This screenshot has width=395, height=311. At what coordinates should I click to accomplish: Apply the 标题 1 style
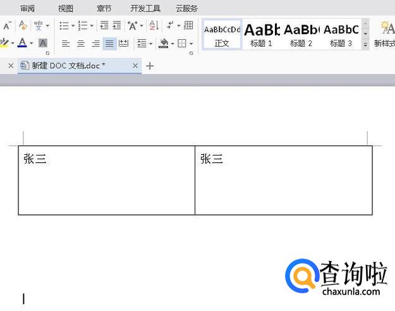click(261, 35)
